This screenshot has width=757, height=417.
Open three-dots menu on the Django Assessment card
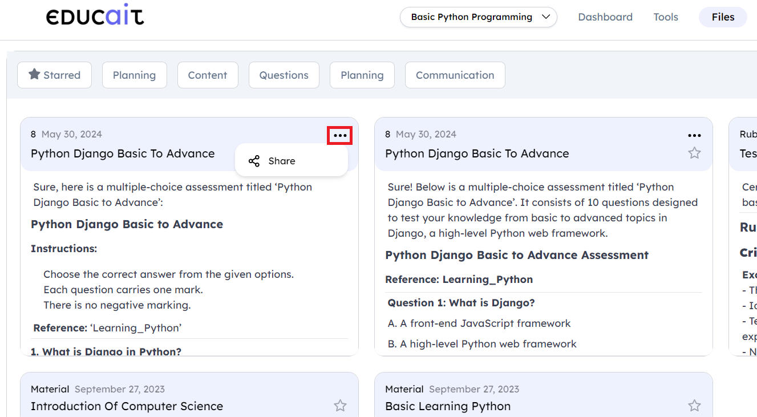pyautogui.click(x=694, y=135)
